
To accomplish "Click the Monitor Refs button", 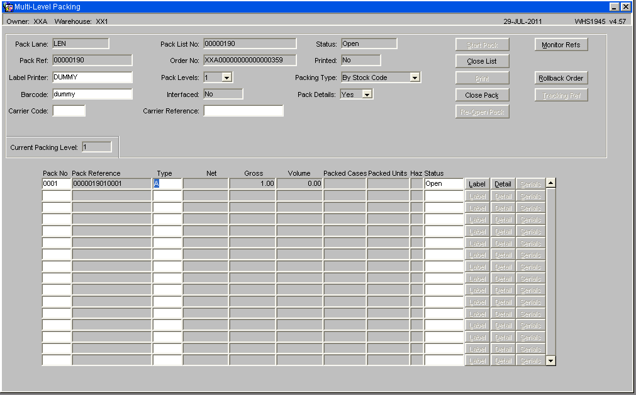I will [561, 45].
